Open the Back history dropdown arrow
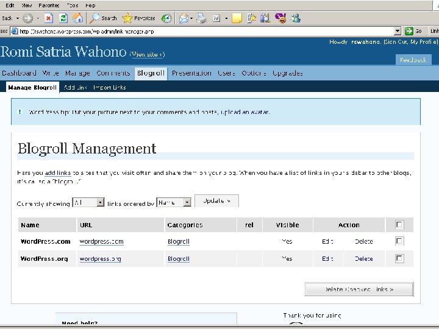 (17, 18)
